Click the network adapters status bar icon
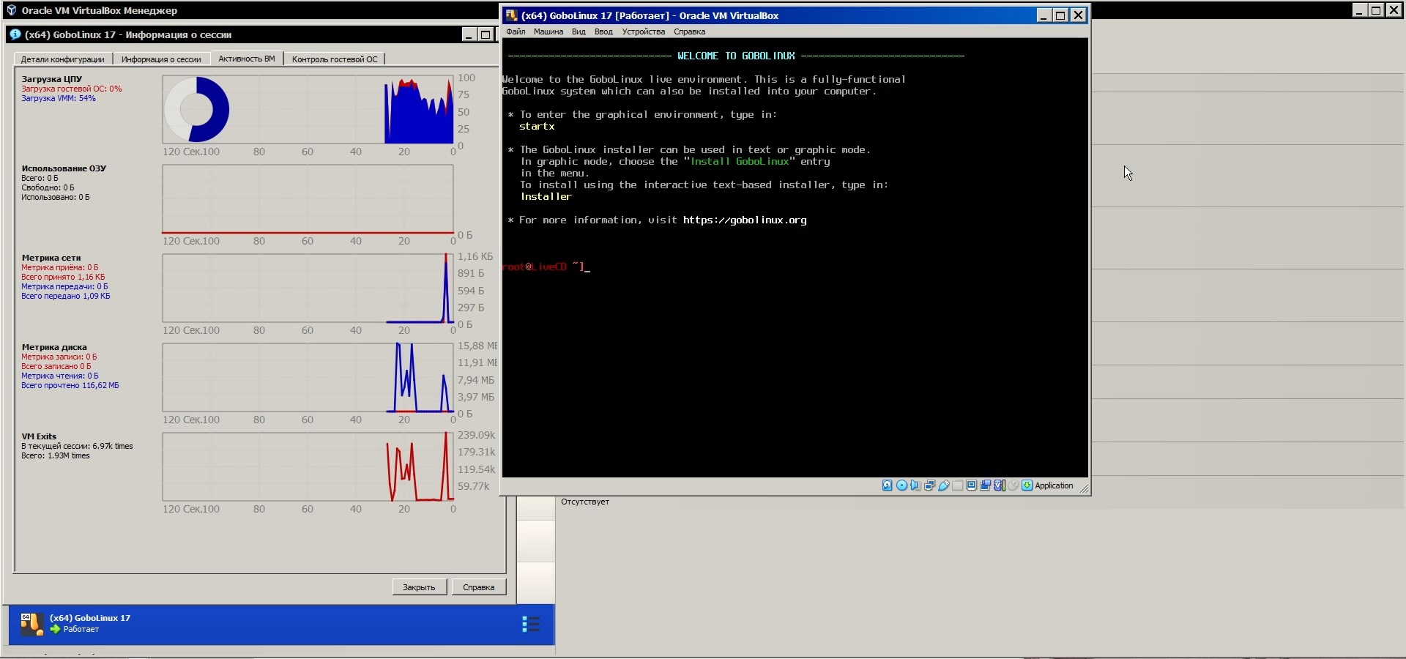 click(929, 485)
